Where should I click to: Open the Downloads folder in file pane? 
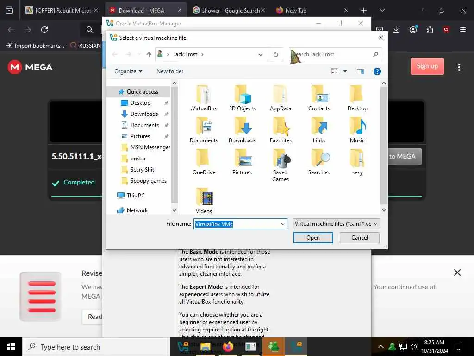(242, 130)
